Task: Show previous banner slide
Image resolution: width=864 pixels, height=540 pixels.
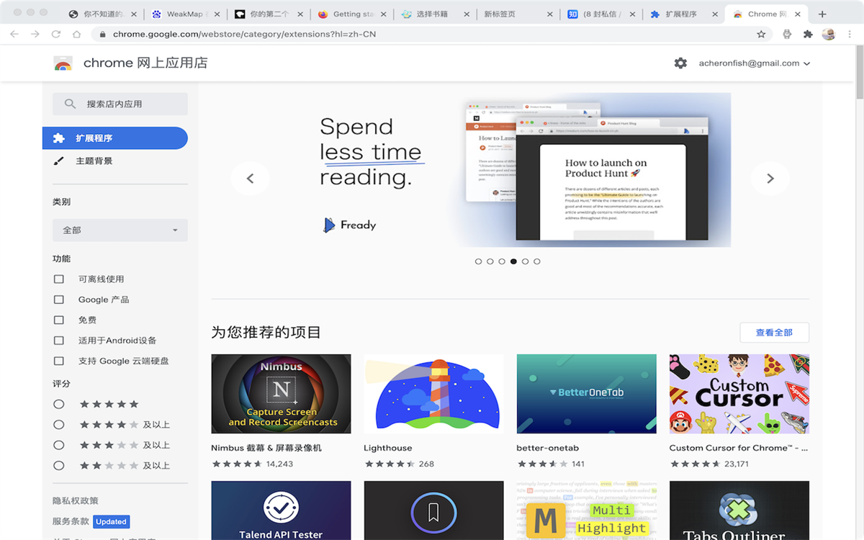Action: click(251, 179)
